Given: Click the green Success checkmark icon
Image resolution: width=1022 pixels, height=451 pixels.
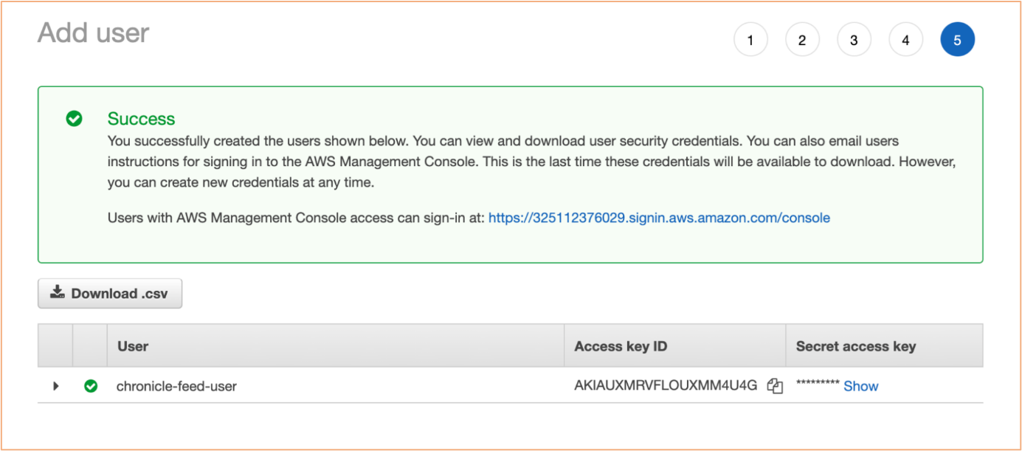Looking at the screenshot, I should coord(75,119).
